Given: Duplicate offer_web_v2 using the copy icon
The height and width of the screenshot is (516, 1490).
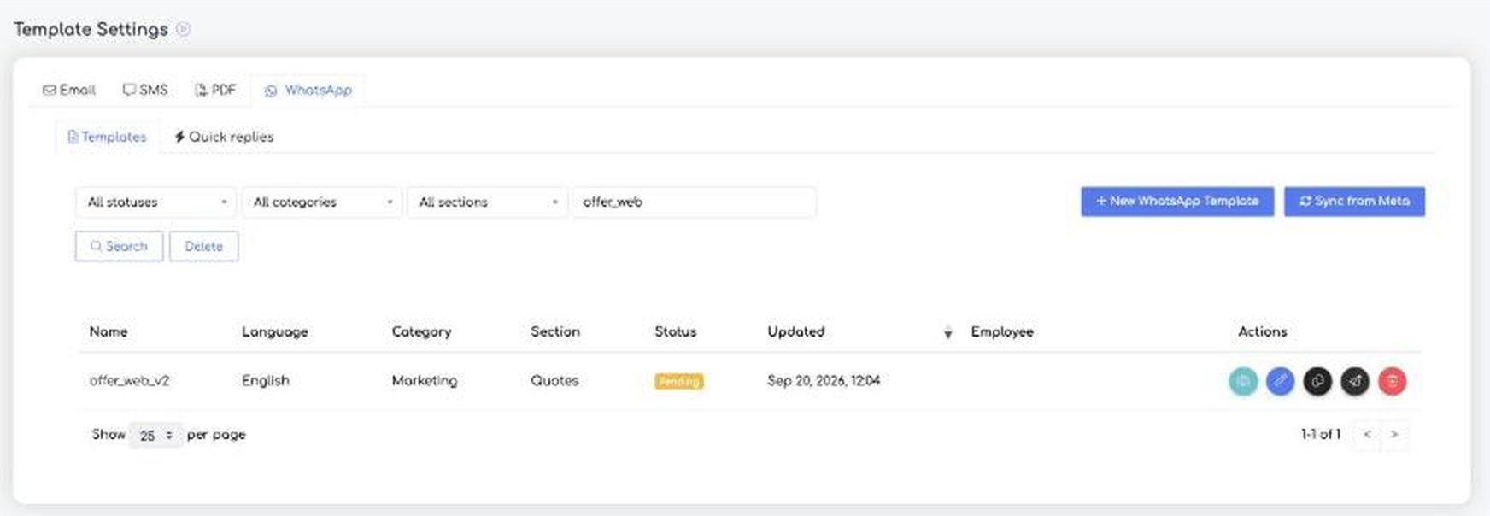Looking at the screenshot, I should [x=1317, y=381].
